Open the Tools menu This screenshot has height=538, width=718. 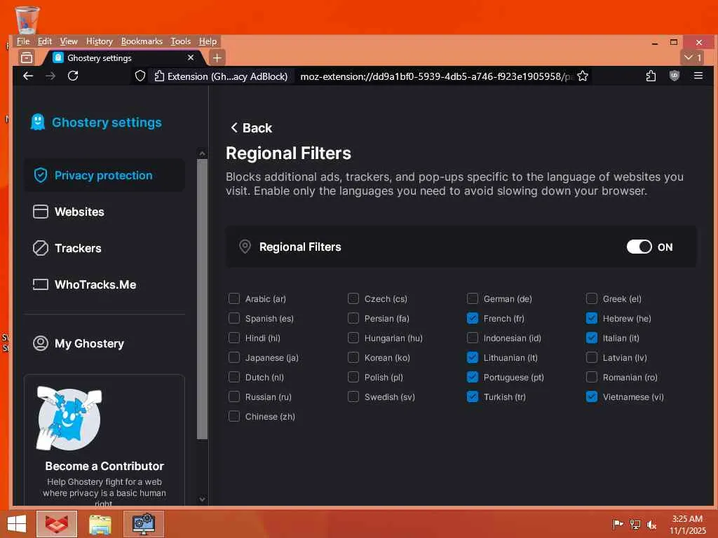point(180,41)
